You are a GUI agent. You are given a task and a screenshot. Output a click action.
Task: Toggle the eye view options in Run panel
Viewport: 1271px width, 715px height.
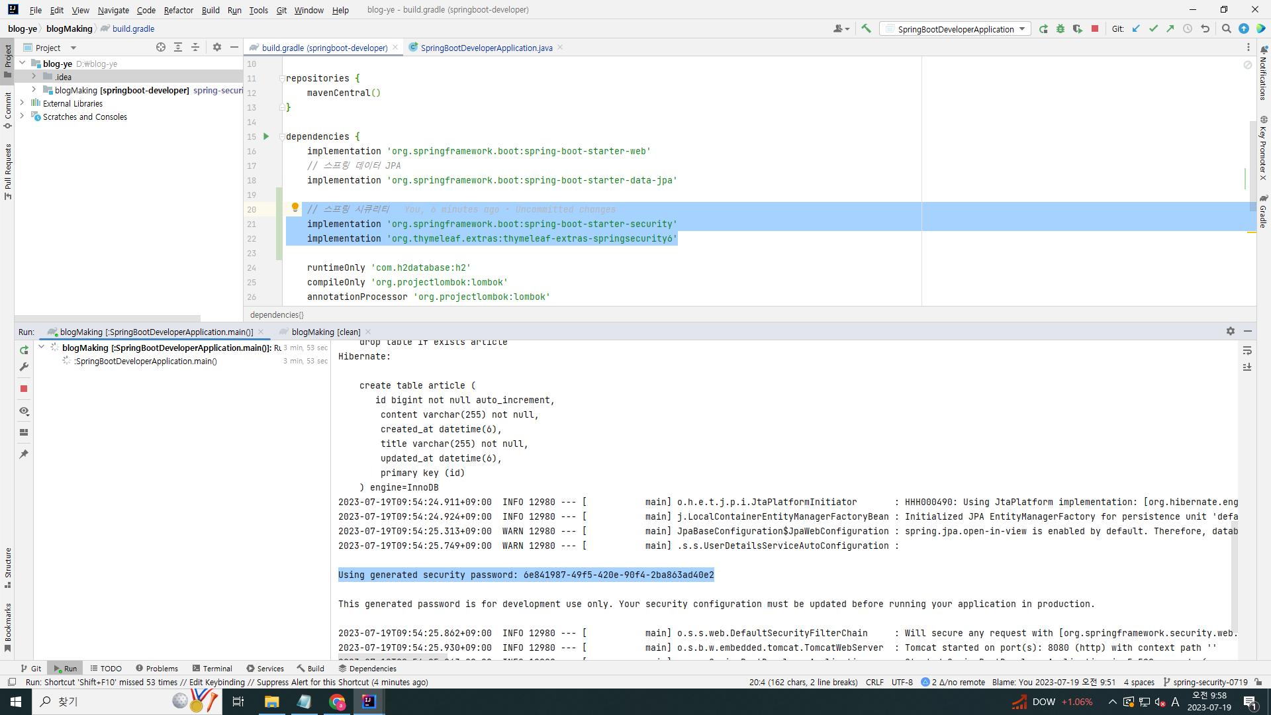pyautogui.click(x=24, y=411)
